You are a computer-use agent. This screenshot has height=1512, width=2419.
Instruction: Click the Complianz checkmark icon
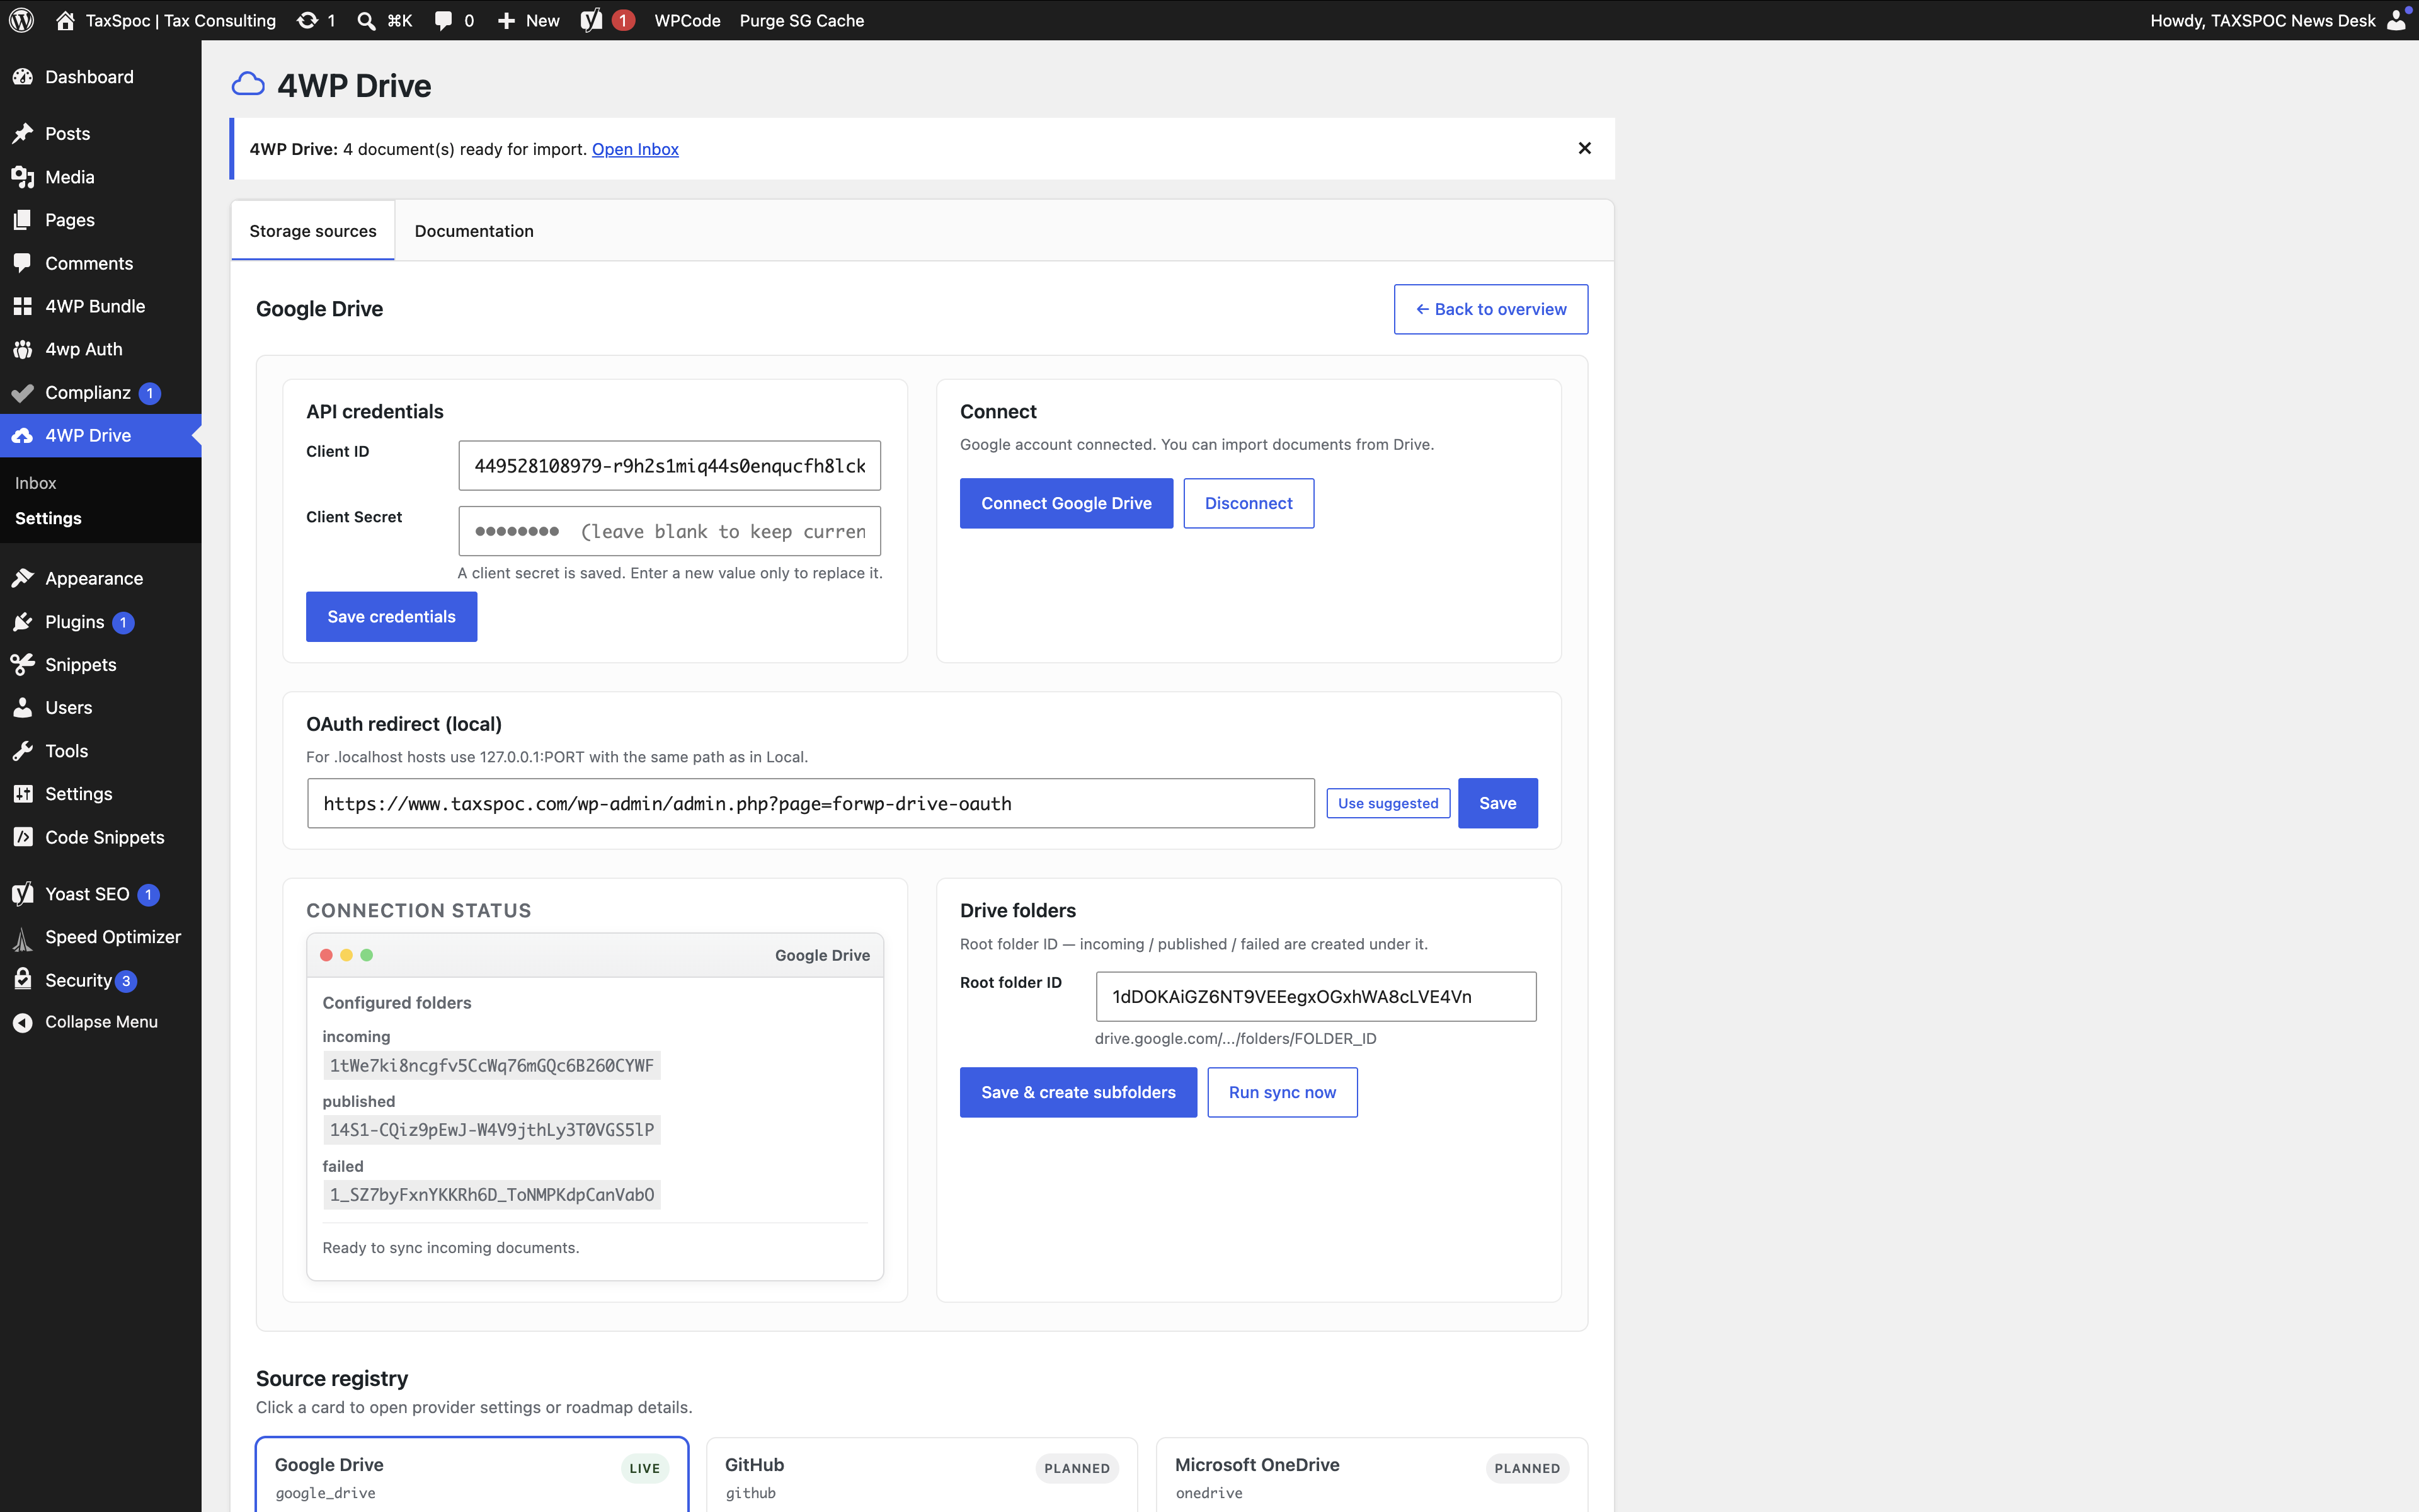coord(22,393)
